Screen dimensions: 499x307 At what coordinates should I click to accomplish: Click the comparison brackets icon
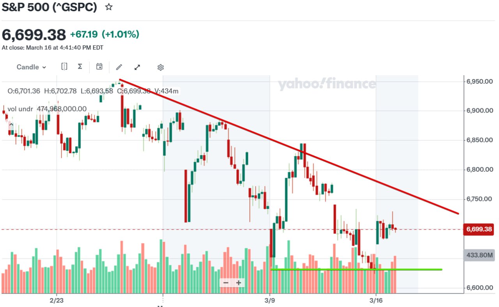pos(64,67)
